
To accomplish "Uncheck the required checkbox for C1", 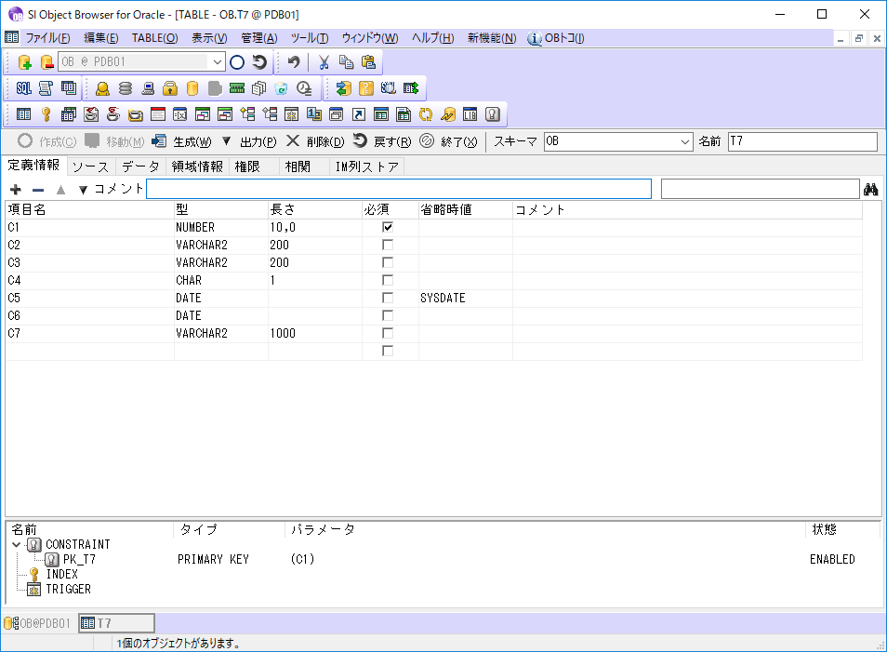I will click(388, 227).
